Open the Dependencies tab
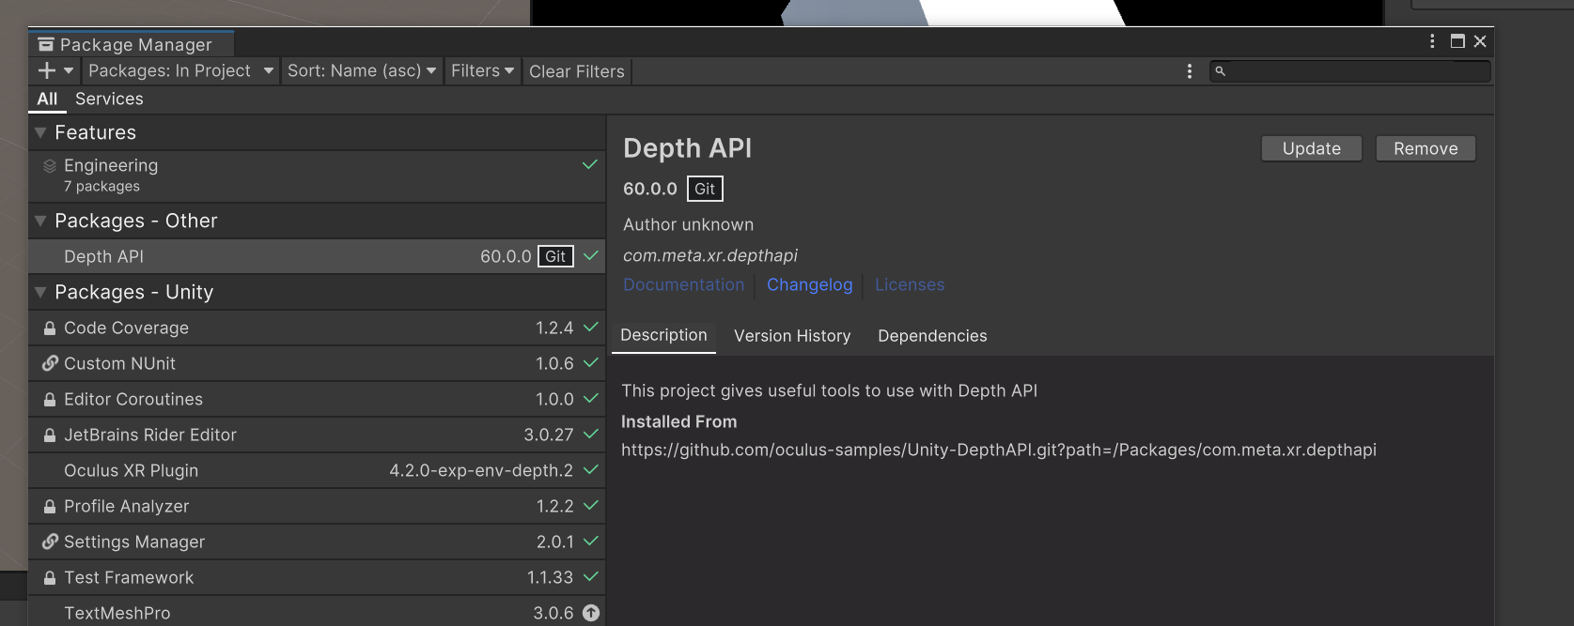 point(932,336)
